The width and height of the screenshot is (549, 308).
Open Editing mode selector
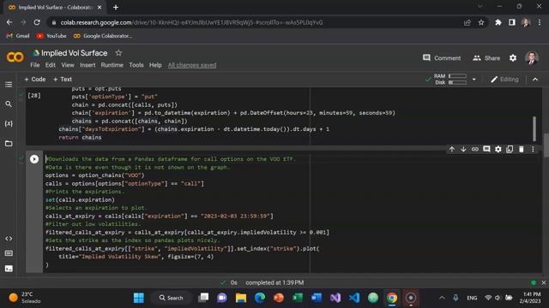[x=504, y=80]
